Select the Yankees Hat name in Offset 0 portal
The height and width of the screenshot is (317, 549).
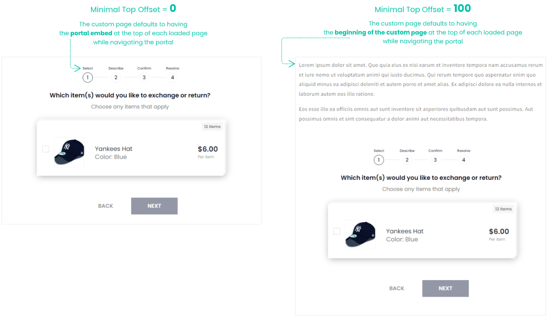(114, 149)
